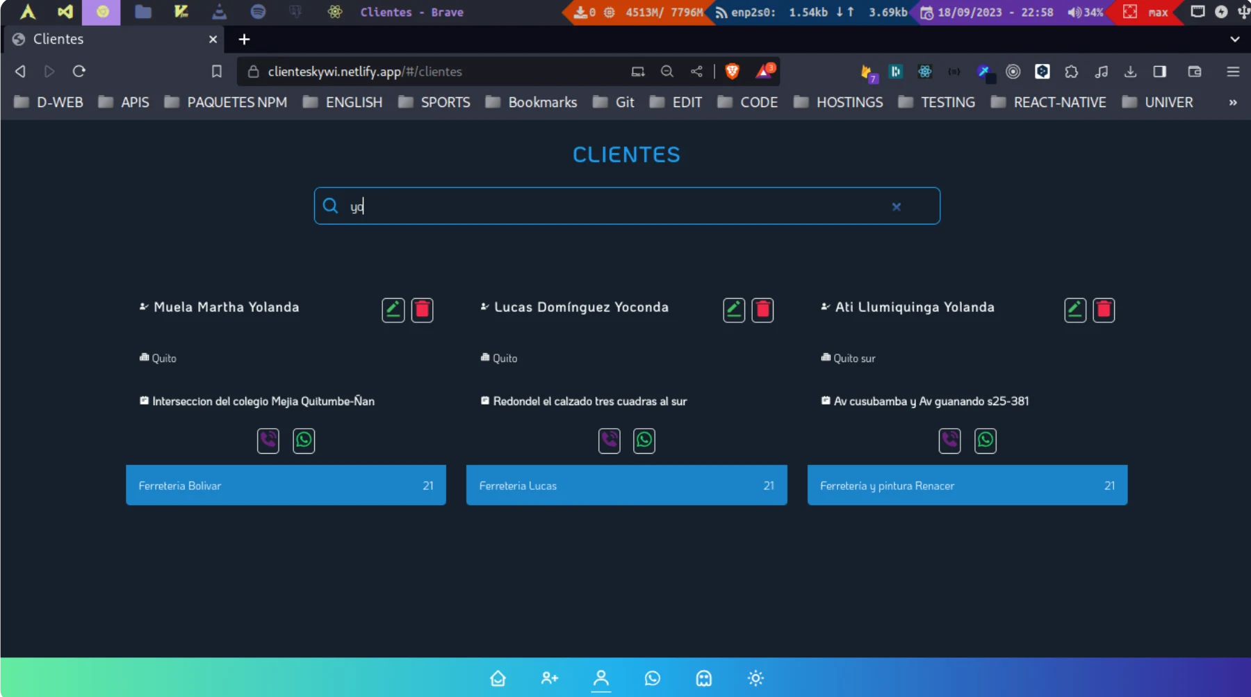Delete the Lucas Domínguez Yoconda client

(x=762, y=310)
